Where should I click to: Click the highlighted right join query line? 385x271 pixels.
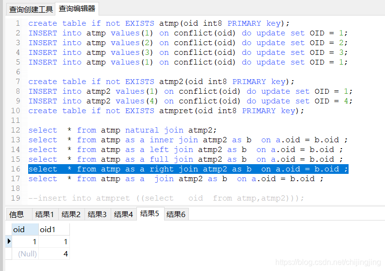tap(188, 169)
